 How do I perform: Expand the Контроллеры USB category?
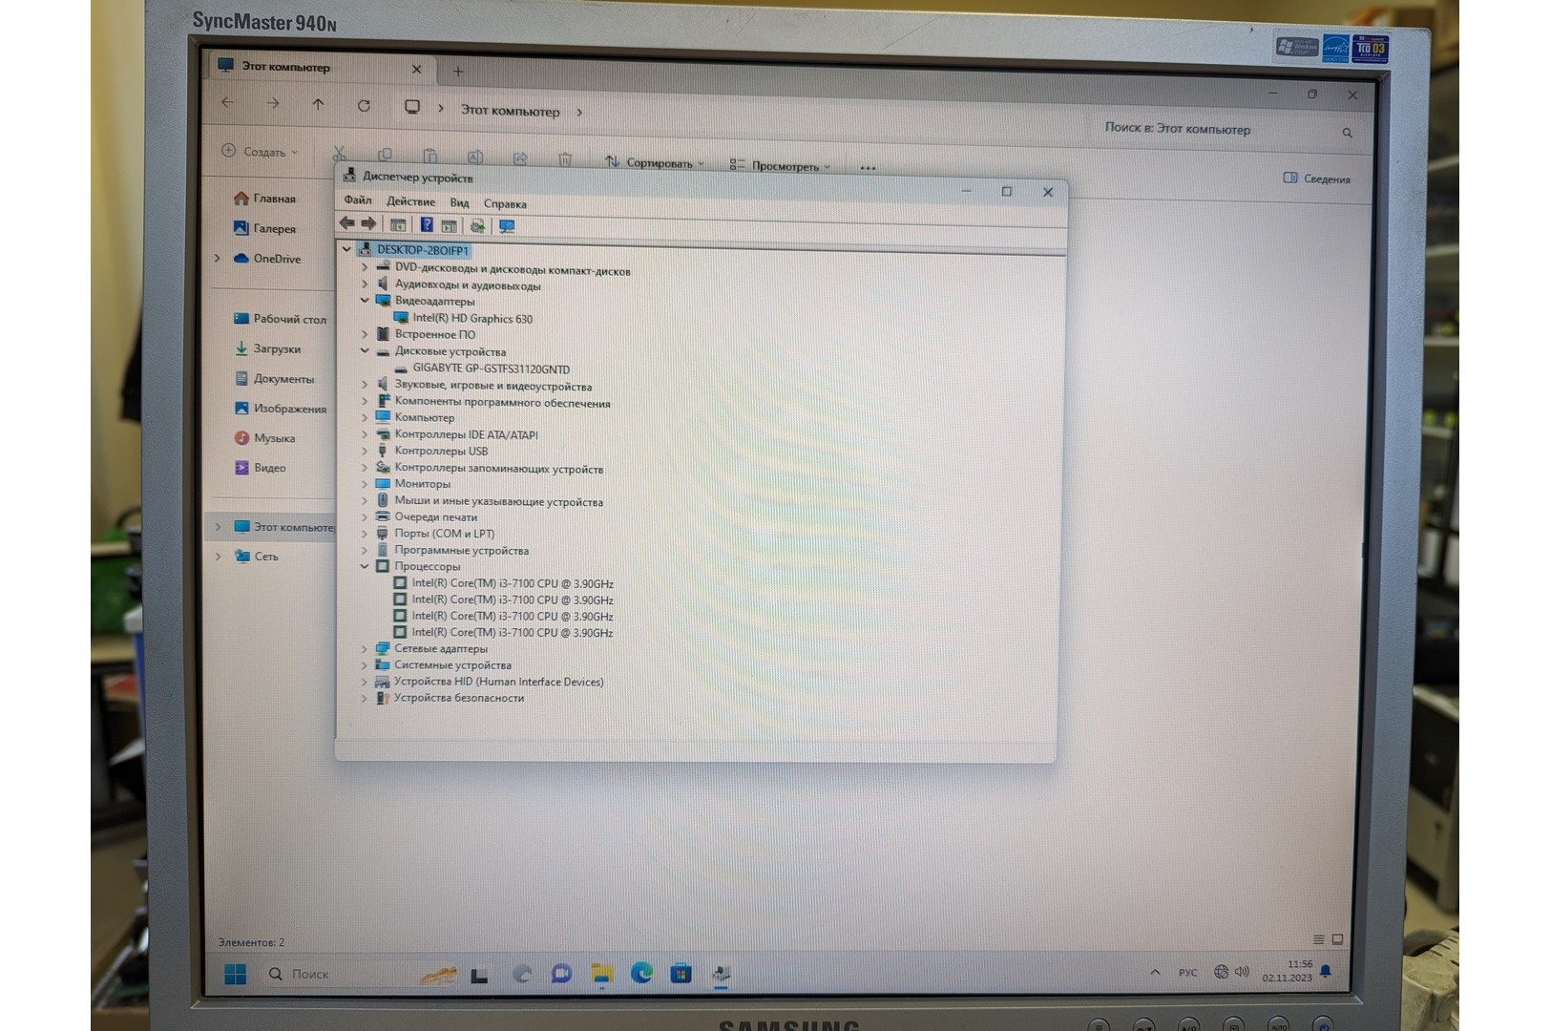[365, 452]
